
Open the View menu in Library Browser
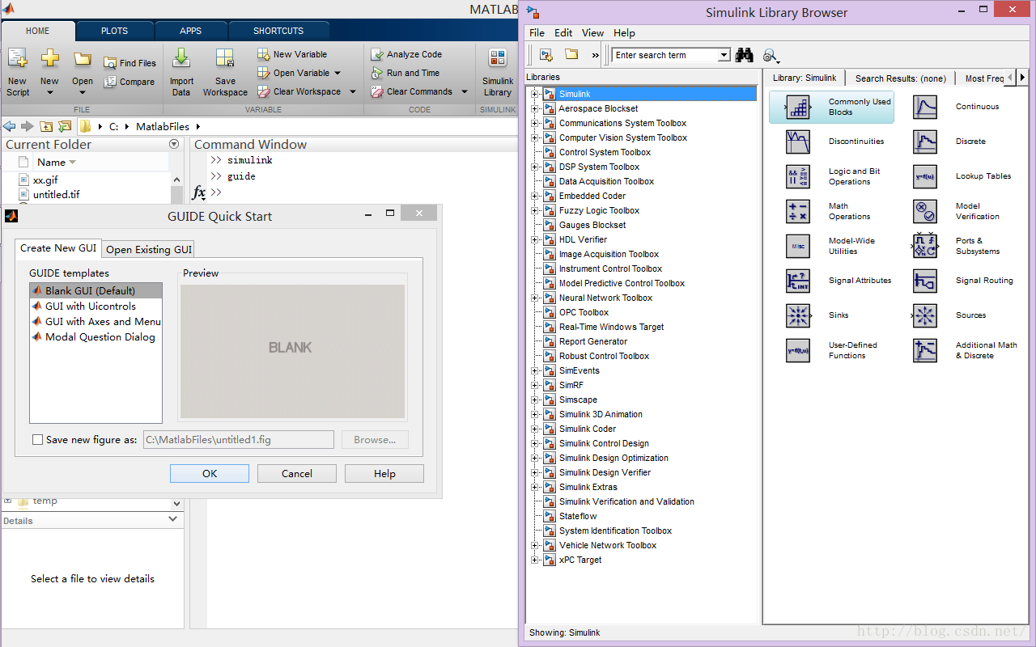click(592, 32)
